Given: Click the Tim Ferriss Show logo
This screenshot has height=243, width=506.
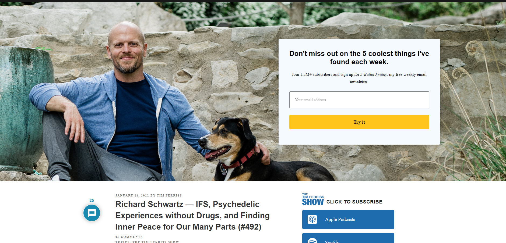Looking at the screenshot, I should click(x=313, y=199).
